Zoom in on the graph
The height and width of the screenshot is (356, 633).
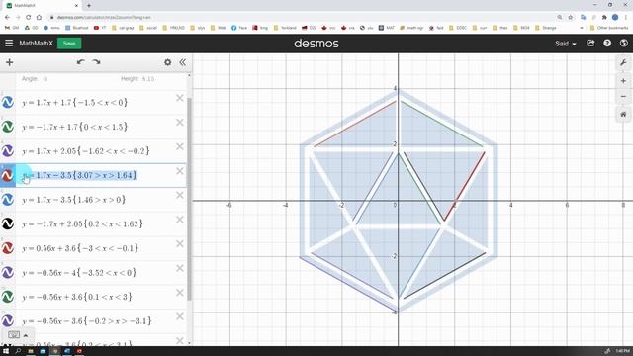(x=623, y=81)
